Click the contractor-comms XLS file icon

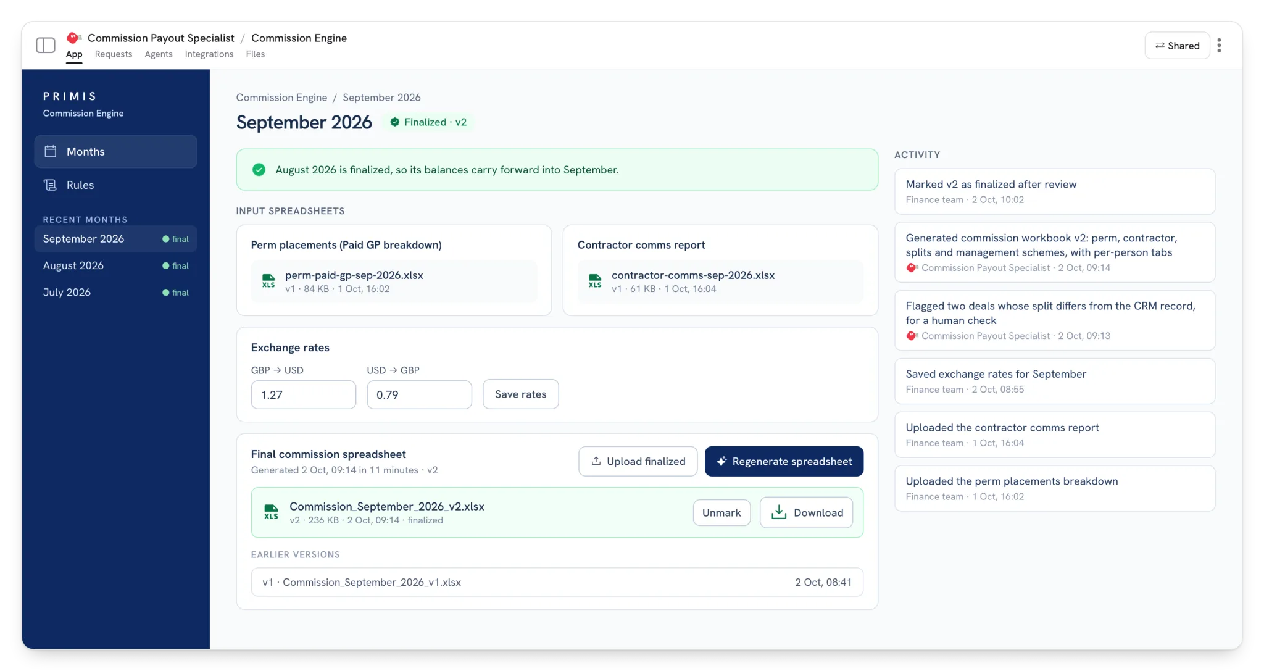tap(595, 281)
